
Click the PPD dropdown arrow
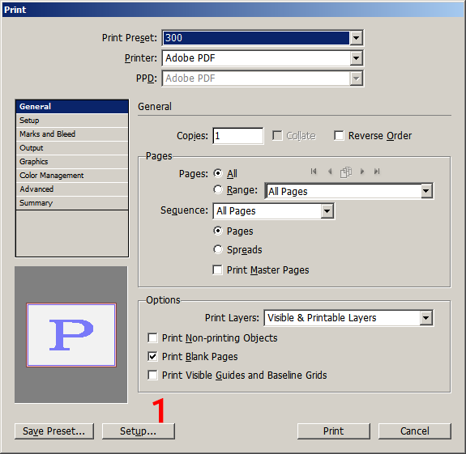pos(356,78)
